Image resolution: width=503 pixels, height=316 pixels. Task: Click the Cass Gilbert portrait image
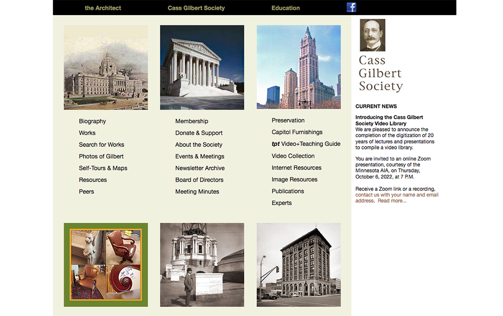coord(372,35)
